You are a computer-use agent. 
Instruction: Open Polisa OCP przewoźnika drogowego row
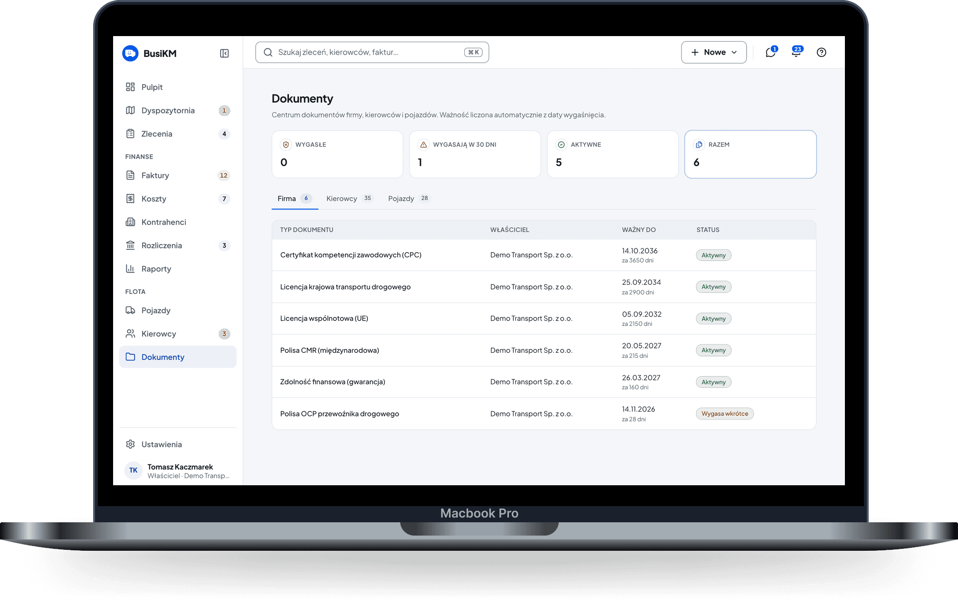(x=544, y=414)
